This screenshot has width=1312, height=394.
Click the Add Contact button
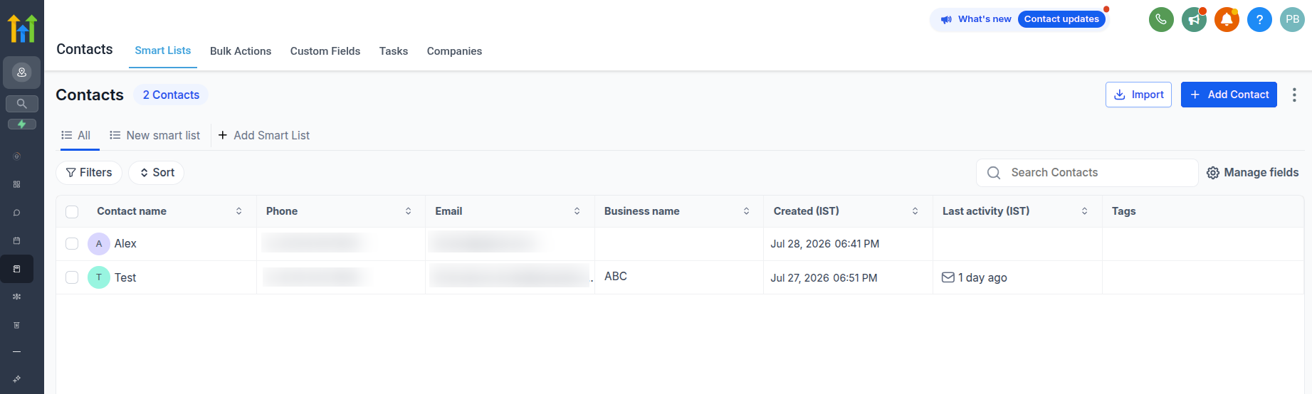point(1229,95)
